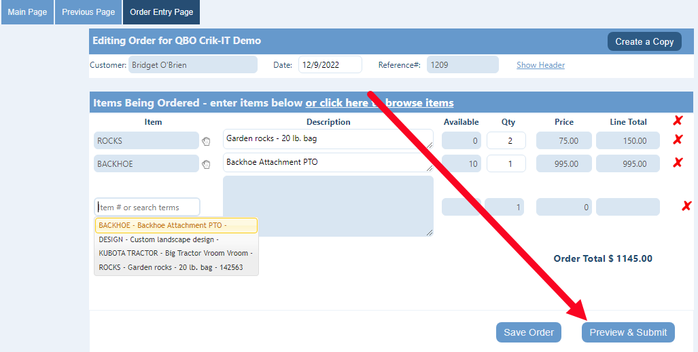Switch to Order Entry Page tab
This screenshot has width=698, height=352.
pyautogui.click(x=161, y=12)
